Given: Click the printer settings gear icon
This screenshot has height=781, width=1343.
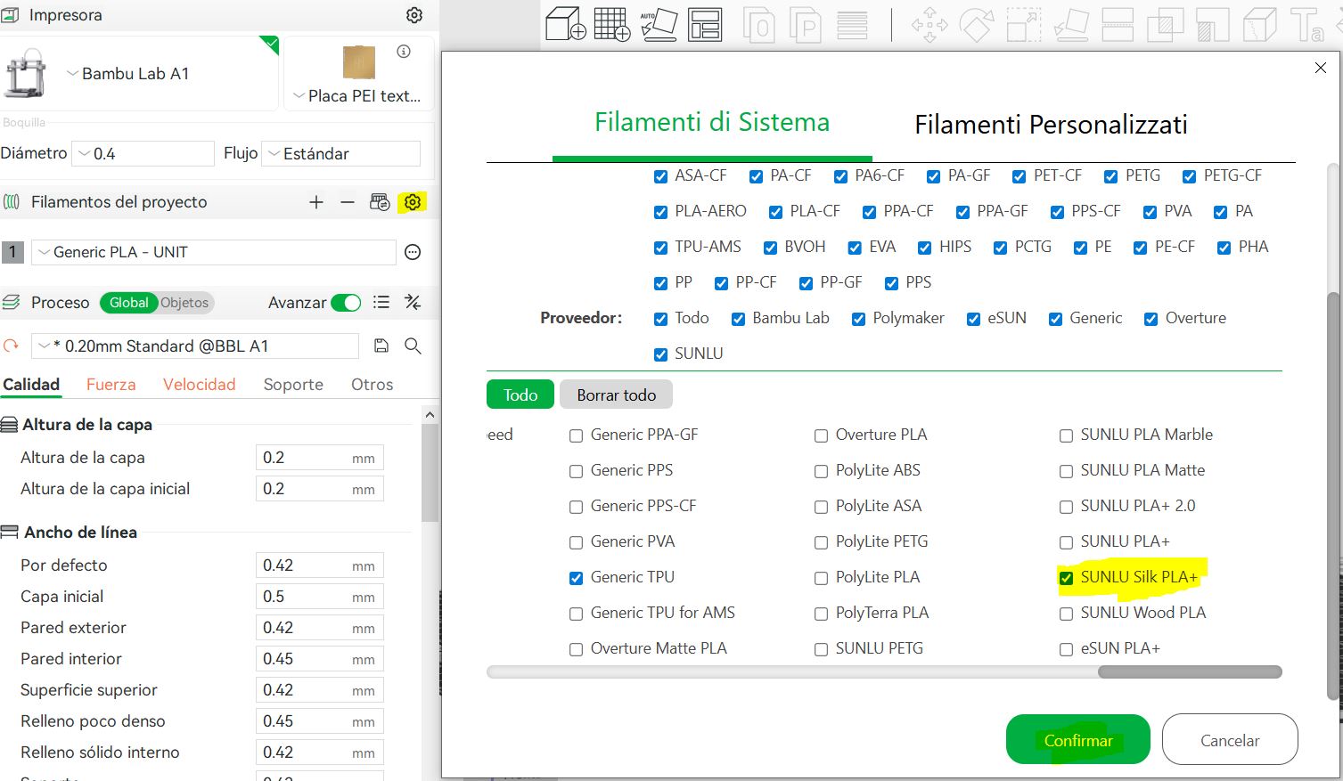Looking at the screenshot, I should click(x=414, y=15).
